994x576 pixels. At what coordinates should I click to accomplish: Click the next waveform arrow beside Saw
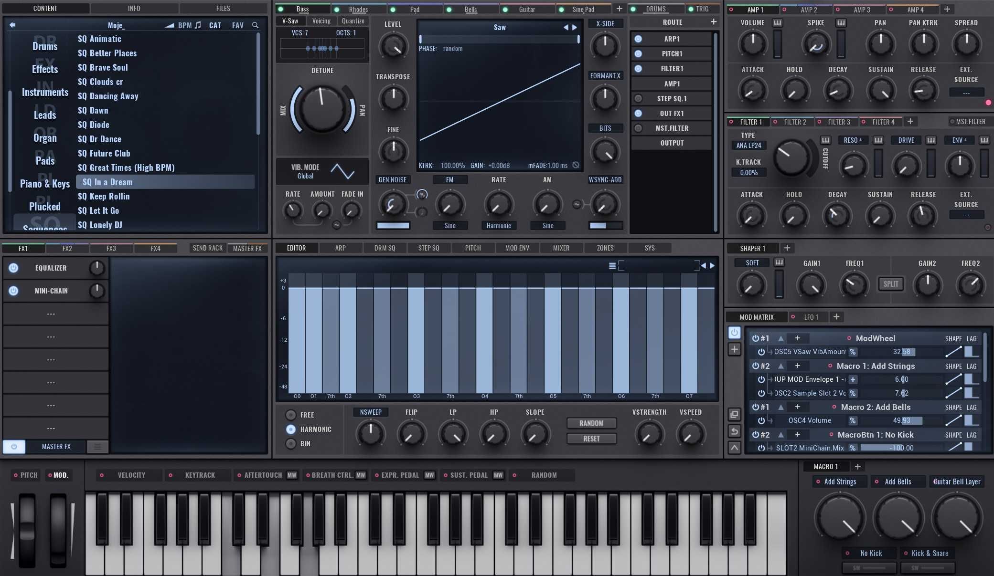click(575, 27)
